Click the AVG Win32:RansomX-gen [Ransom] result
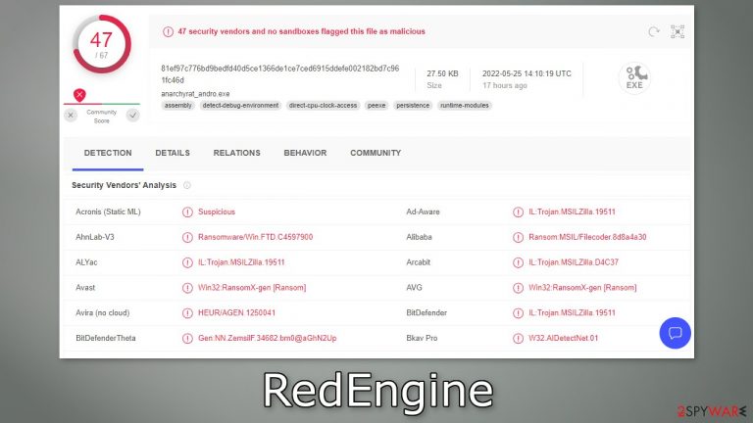This screenshot has height=423, width=753. (x=582, y=288)
